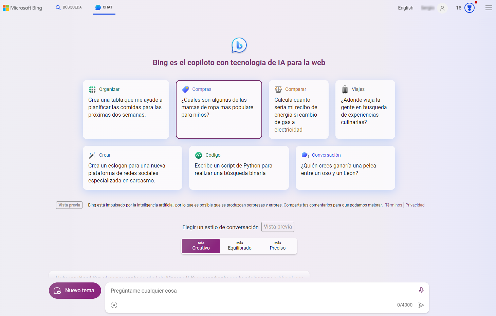The height and width of the screenshot is (316, 496).
Task: Start a new topic with Nuevo tema
Action: point(75,291)
